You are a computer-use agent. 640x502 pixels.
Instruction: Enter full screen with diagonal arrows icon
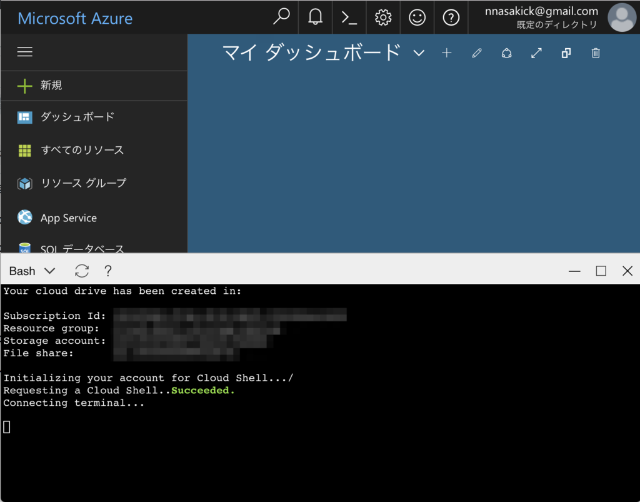click(x=536, y=53)
